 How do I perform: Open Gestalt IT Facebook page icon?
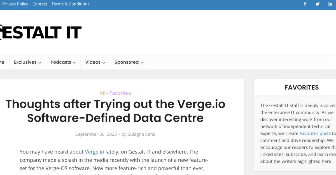coord(305,4)
